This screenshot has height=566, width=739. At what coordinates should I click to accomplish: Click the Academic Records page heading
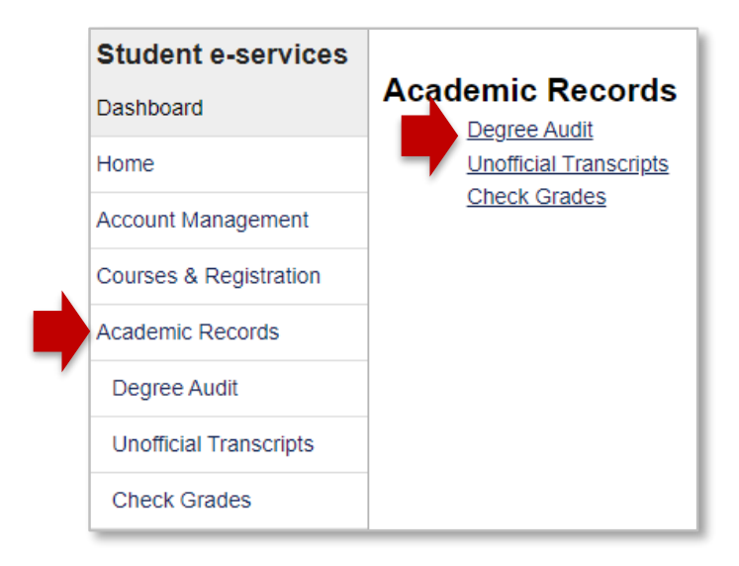(530, 91)
